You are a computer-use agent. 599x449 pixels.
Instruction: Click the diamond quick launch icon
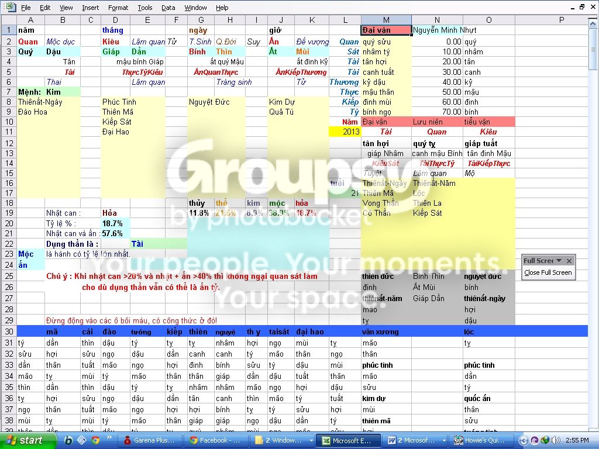point(82,440)
